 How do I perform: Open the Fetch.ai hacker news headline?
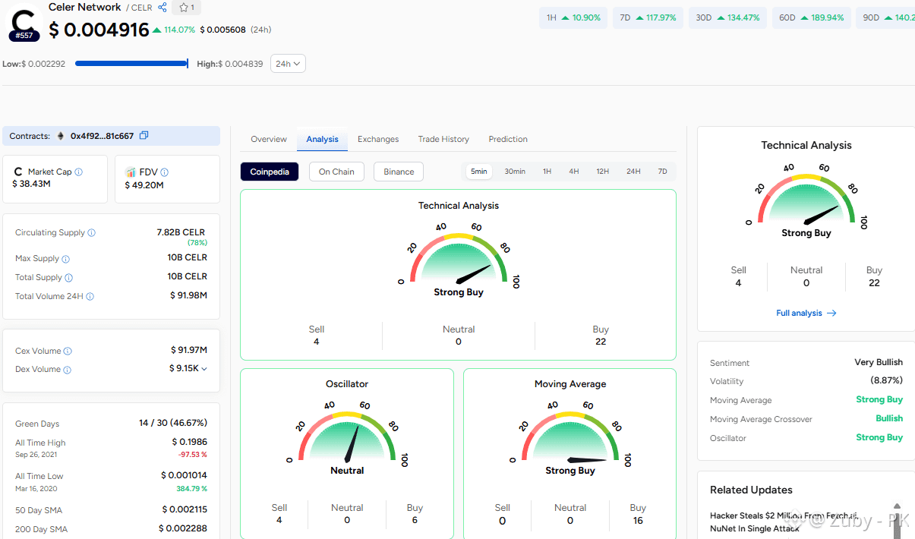click(x=784, y=522)
